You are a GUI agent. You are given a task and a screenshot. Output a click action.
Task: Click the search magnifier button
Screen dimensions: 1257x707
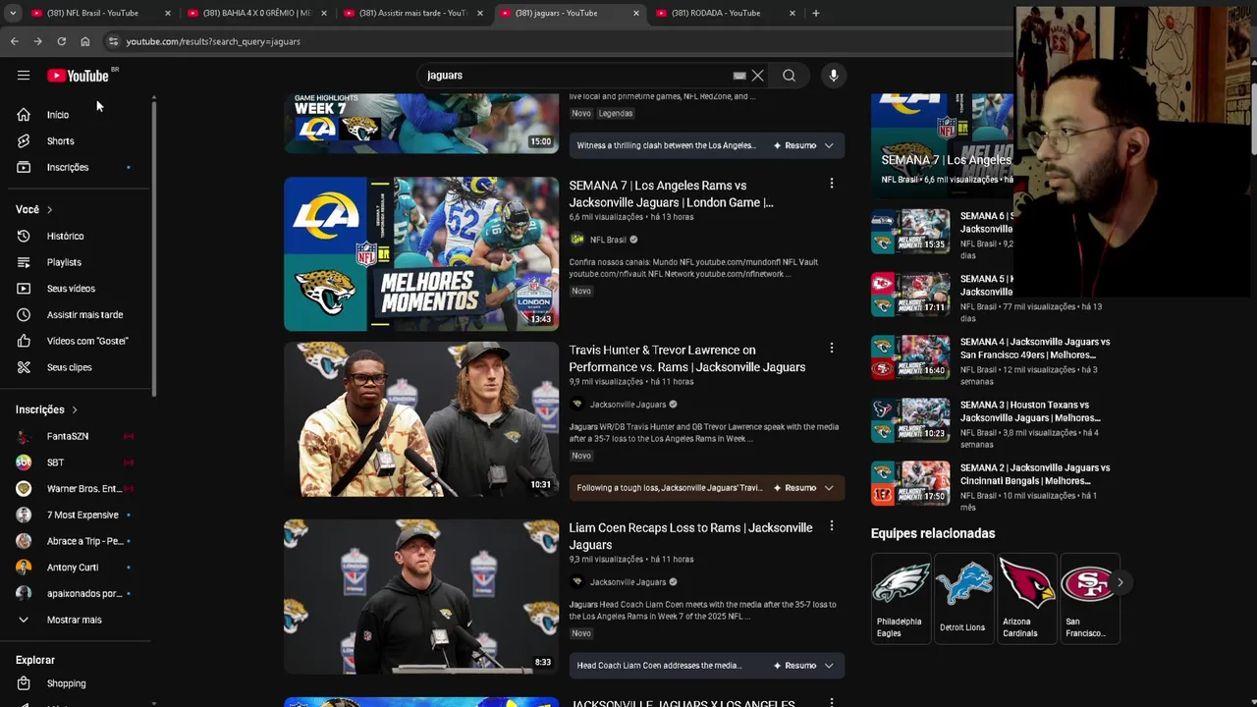point(789,76)
